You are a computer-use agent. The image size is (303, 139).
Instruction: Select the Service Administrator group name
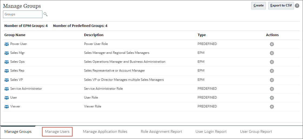[x=26, y=89]
